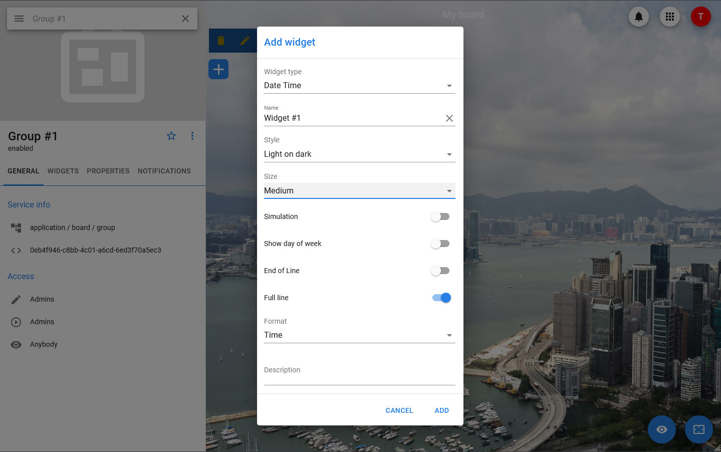Open the Format dropdown showing Time
The width and height of the screenshot is (721, 452).
[x=359, y=335]
